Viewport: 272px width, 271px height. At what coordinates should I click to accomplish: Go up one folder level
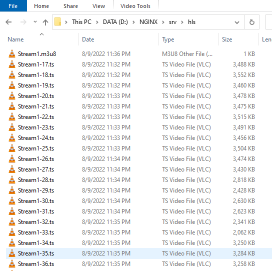click(45, 22)
